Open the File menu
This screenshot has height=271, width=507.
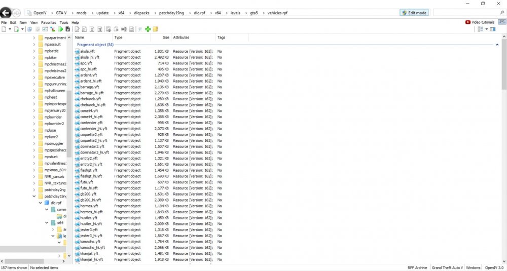(x=4, y=23)
